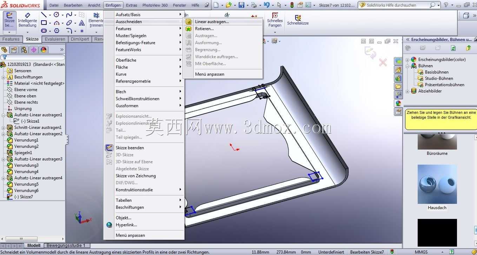Open the Einfügen menu
The width and height of the screenshot is (477, 255).
coord(113,5)
